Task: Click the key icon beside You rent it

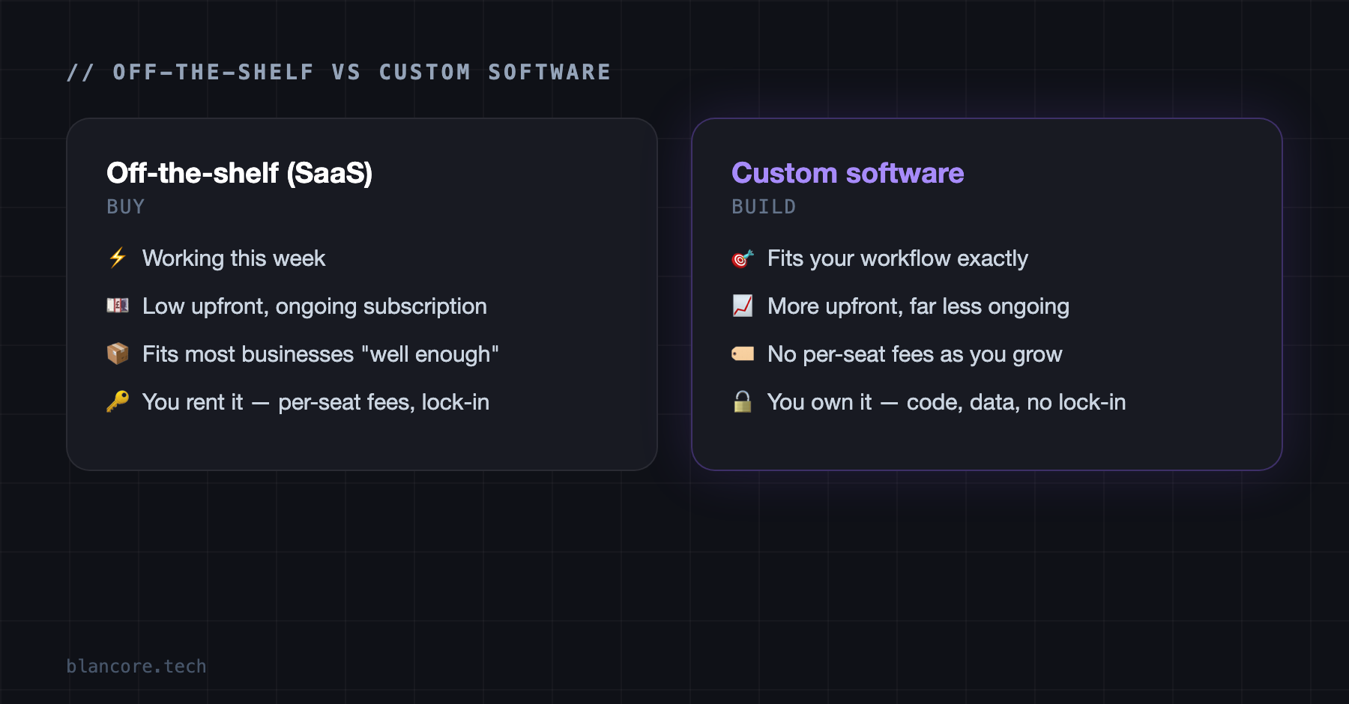Action: (x=118, y=401)
